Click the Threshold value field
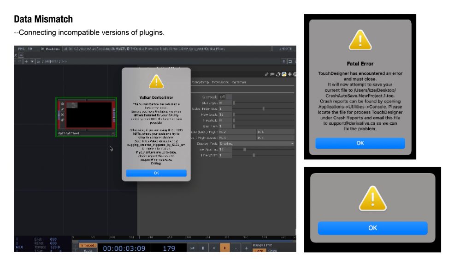 coord(225,121)
